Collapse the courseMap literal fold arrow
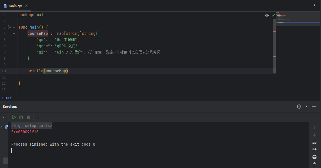 pos(14,33)
